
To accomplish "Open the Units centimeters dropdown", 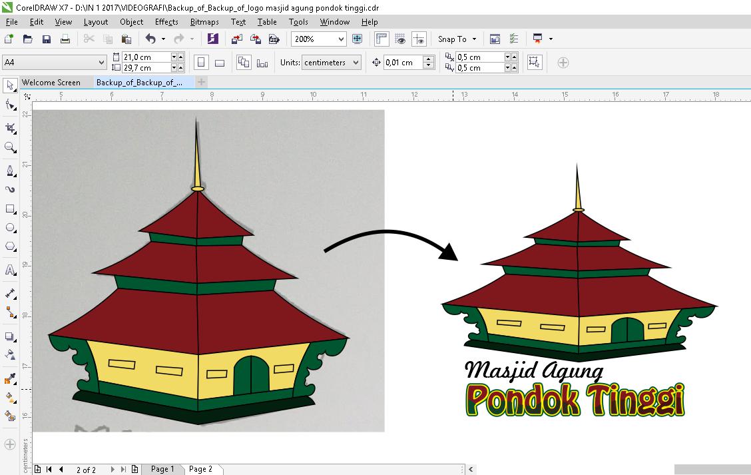I will 356,63.
